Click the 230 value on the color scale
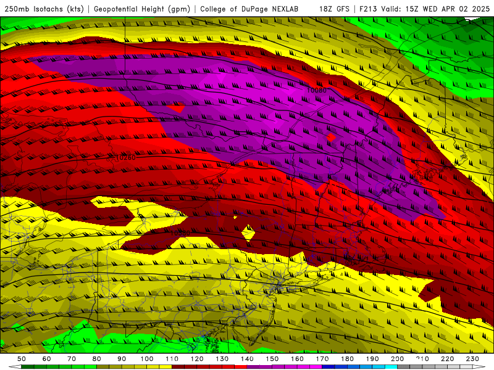Screen dimensions: 494x370 pyautogui.click(x=472, y=359)
